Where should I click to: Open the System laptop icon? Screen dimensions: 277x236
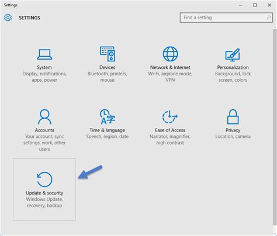pyautogui.click(x=44, y=54)
